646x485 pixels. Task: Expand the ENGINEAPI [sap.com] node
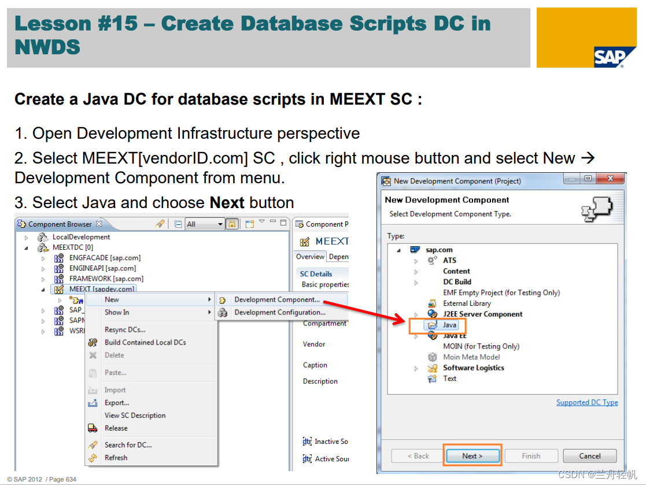point(43,269)
